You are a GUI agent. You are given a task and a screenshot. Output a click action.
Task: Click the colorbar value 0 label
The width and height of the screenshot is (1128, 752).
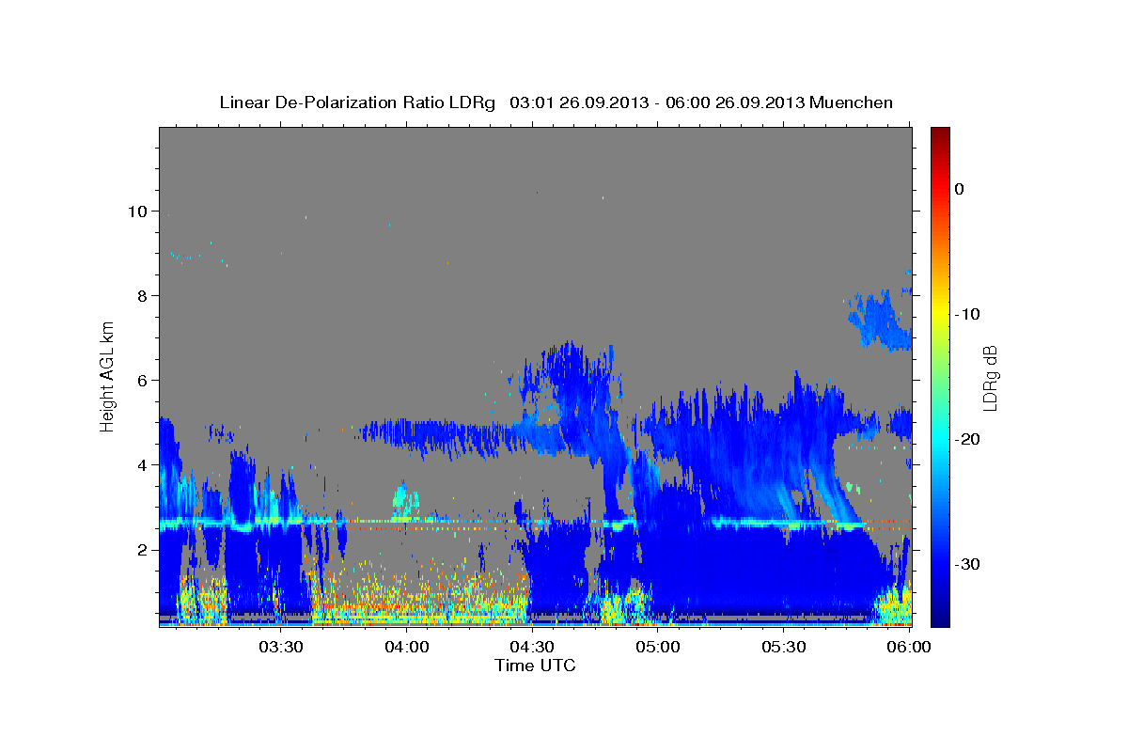pyautogui.click(x=960, y=189)
